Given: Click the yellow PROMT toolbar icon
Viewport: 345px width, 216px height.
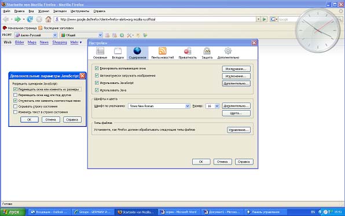Looking at the screenshot, I should [x=138, y=35].
